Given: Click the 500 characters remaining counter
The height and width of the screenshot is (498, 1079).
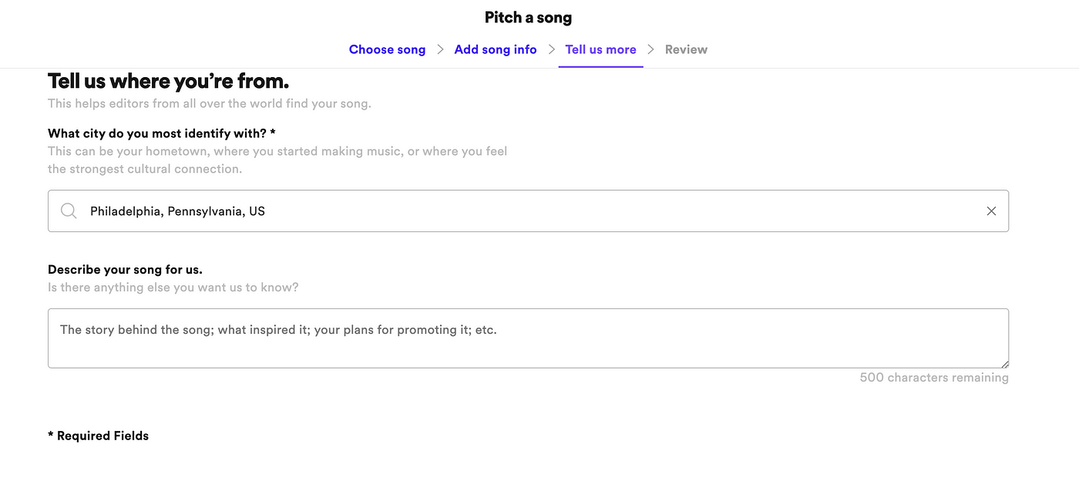Looking at the screenshot, I should (934, 378).
